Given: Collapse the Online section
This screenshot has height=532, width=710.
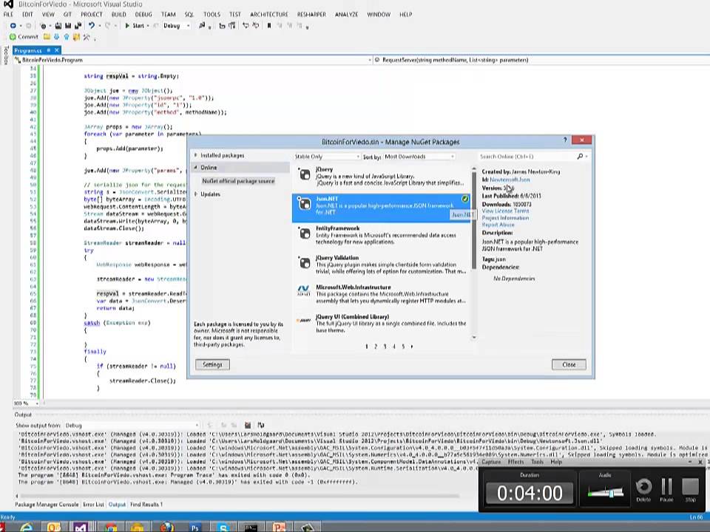Looking at the screenshot, I should [x=195, y=168].
